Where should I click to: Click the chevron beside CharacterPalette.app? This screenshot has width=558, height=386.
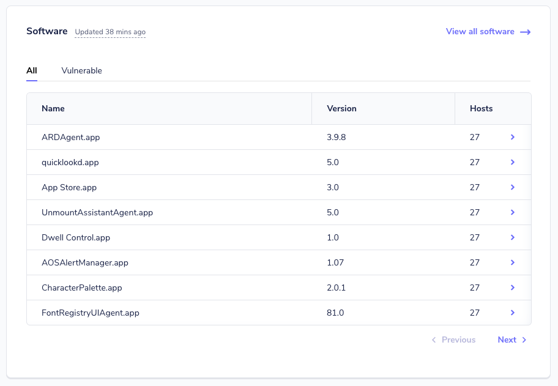[x=513, y=288]
